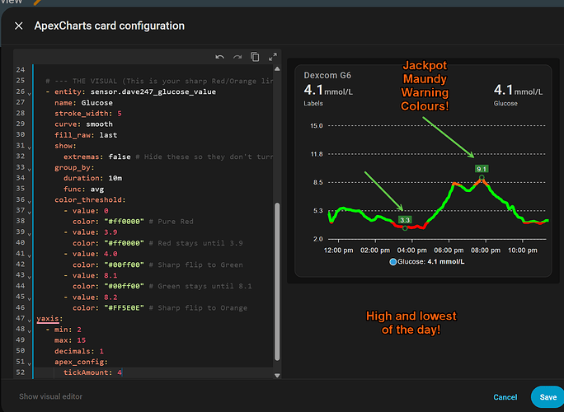Viewport: 564px width, 412px height.
Task: Copy the YAML code to clipboard
Action: coord(255,57)
